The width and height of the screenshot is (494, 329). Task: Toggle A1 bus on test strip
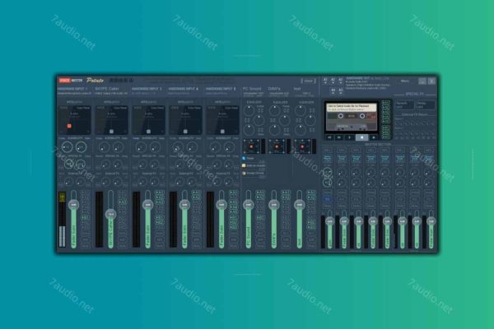[311, 192]
